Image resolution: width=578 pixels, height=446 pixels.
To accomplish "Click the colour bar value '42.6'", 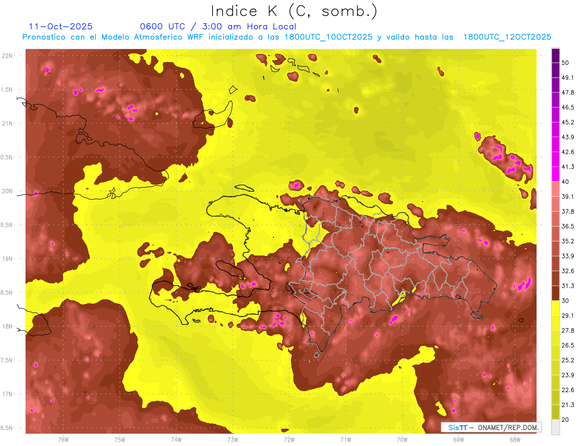I will click(x=567, y=152).
